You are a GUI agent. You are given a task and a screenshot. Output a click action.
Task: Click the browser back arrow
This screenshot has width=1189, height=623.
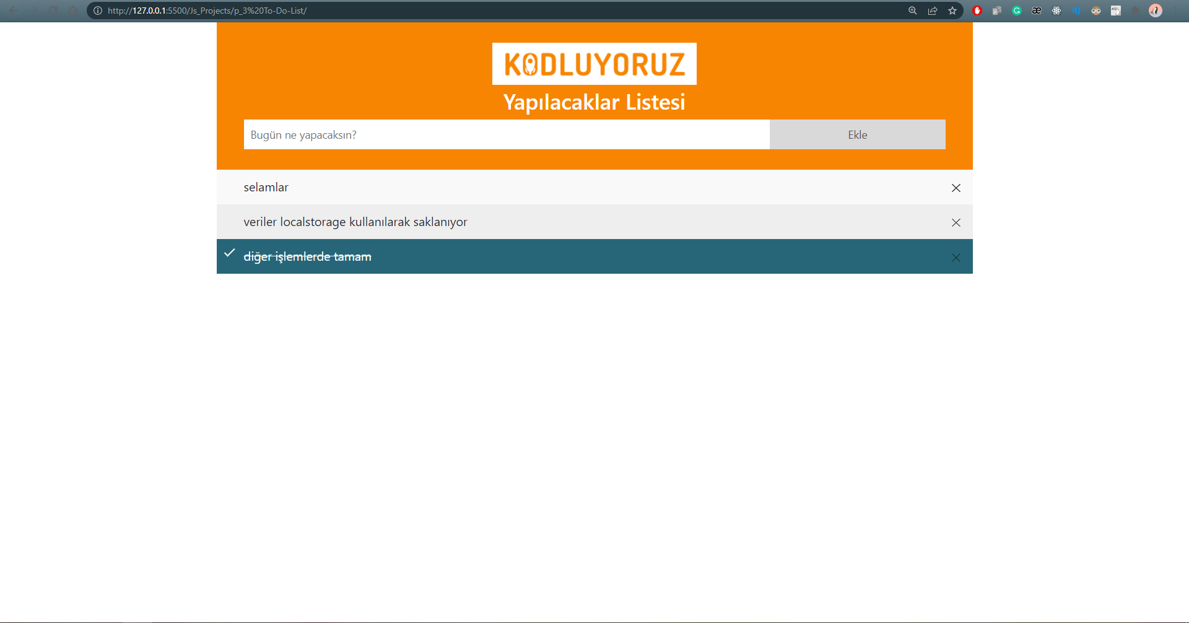tap(14, 11)
